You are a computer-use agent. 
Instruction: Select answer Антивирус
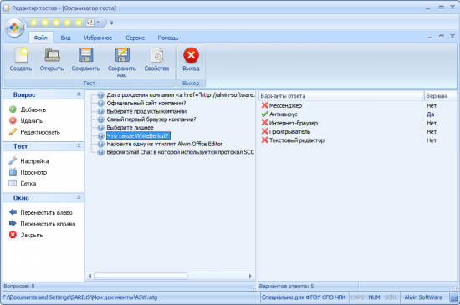[x=283, y=114]
